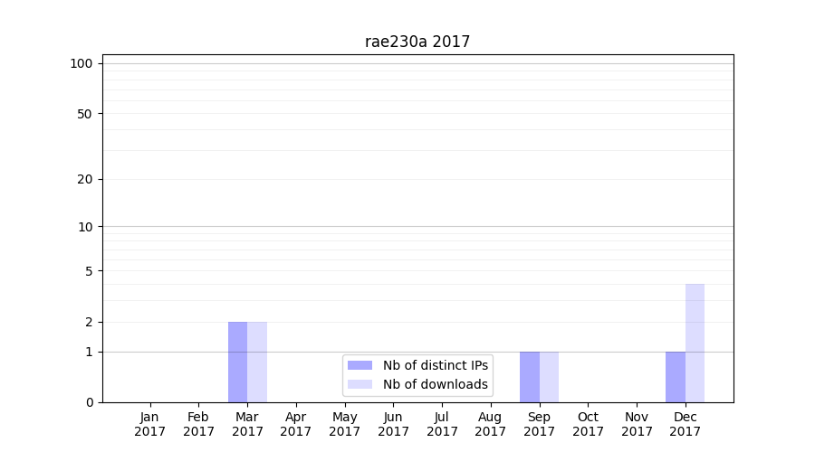Select the 20 y-axis tick label
The width and height of the screenshot is (815, 452).
point(85,179)
